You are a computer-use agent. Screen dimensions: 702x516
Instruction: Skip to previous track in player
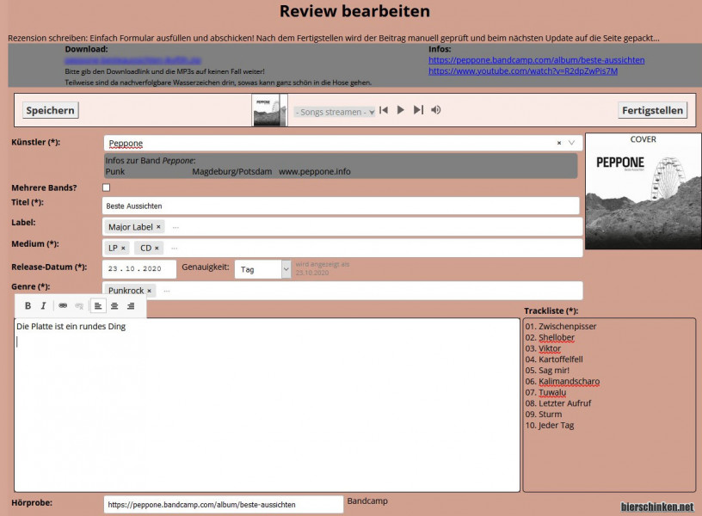click(x=384, y=110)
